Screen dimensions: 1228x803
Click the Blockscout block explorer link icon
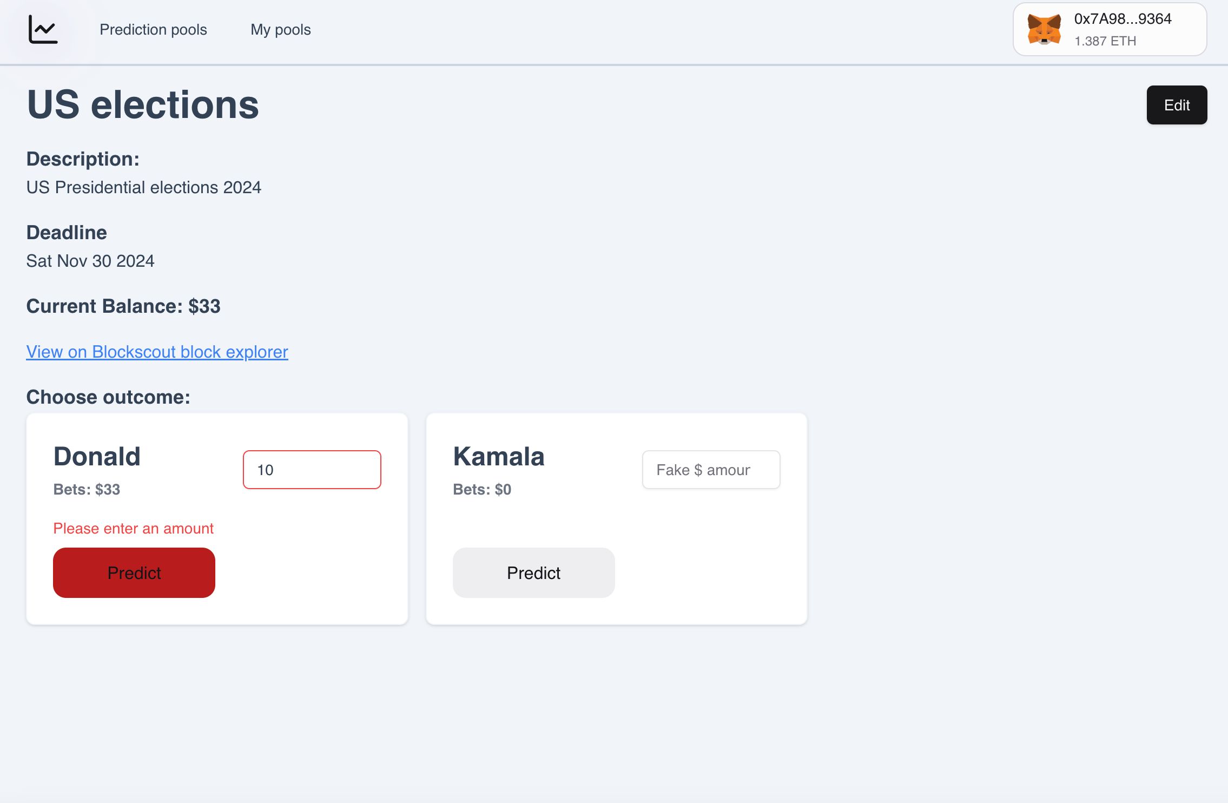(x=157, y=351)
